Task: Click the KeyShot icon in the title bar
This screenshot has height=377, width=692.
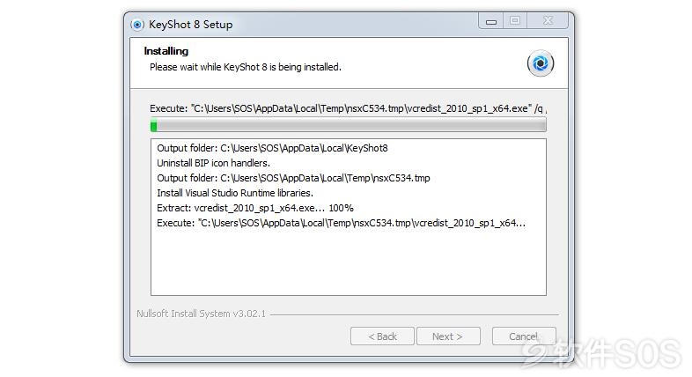Action: [x=137, y=25]
